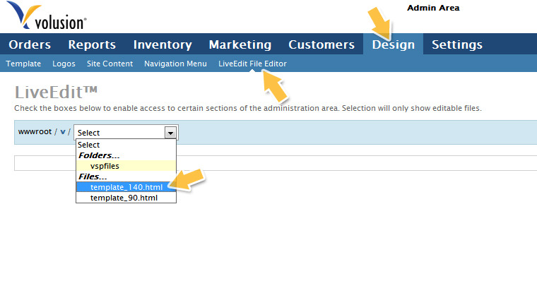
Task: Select the Design tab
Action: coord(394,44)
